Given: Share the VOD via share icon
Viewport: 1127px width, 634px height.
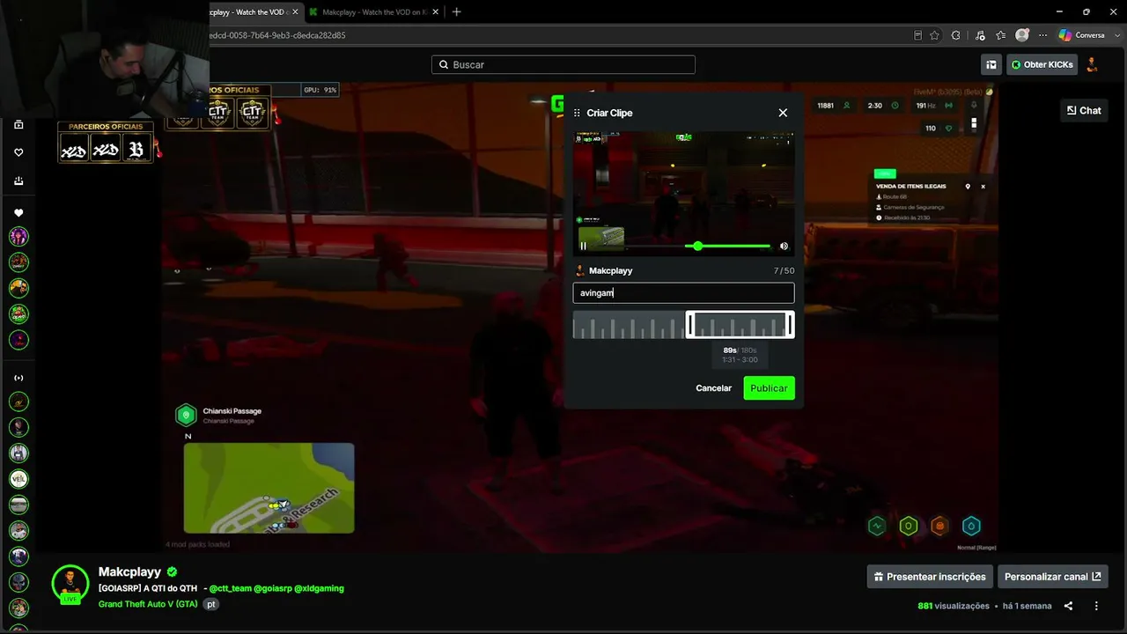Looking at the screenshot, I should pyautogui.click(x=1068, y=606).
